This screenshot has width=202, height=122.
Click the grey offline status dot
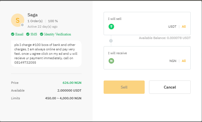[22, 25]
